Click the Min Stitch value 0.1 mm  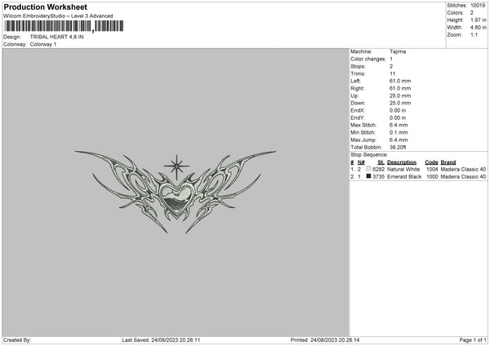(399, 132)
